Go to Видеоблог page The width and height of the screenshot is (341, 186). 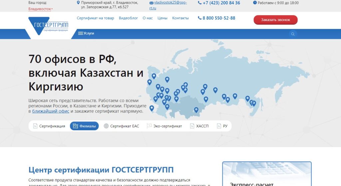click(x=128, y=18)
